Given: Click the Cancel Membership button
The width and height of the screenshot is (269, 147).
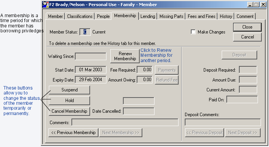Looking at the screenshot, I should (69, 111).
